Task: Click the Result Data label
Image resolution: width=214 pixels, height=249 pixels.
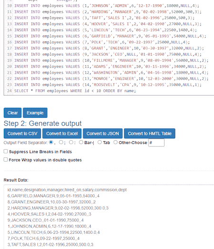Action: [x=16, y=180]
